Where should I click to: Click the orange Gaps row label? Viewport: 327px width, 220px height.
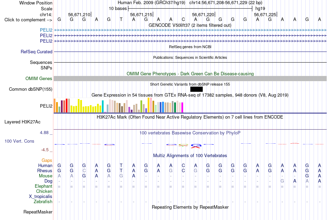click(47, 160)
